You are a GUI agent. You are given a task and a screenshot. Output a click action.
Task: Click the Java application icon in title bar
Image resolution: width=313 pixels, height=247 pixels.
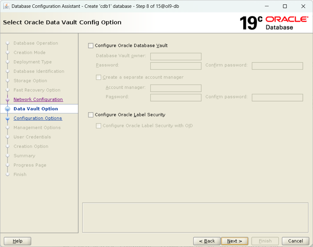pos(6,6)
